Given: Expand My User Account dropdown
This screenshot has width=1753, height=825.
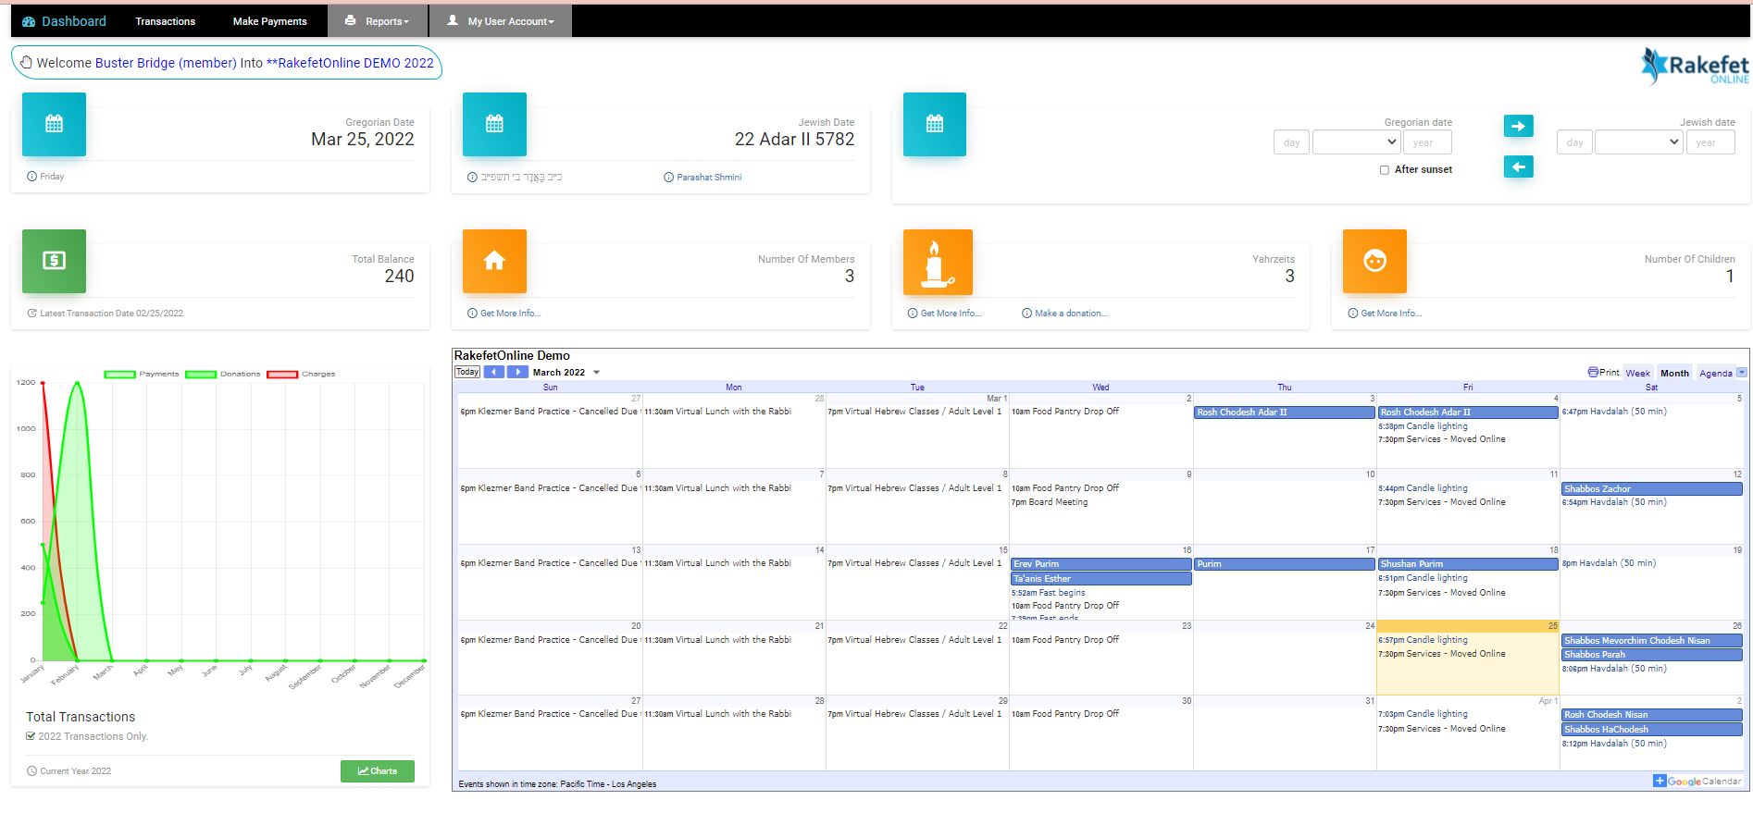Looking at the screenshot, I should pos(501,21).
